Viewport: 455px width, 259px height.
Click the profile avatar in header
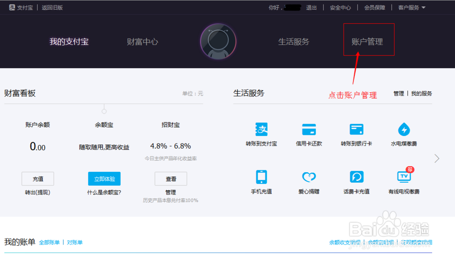click(x=218, y=41)
